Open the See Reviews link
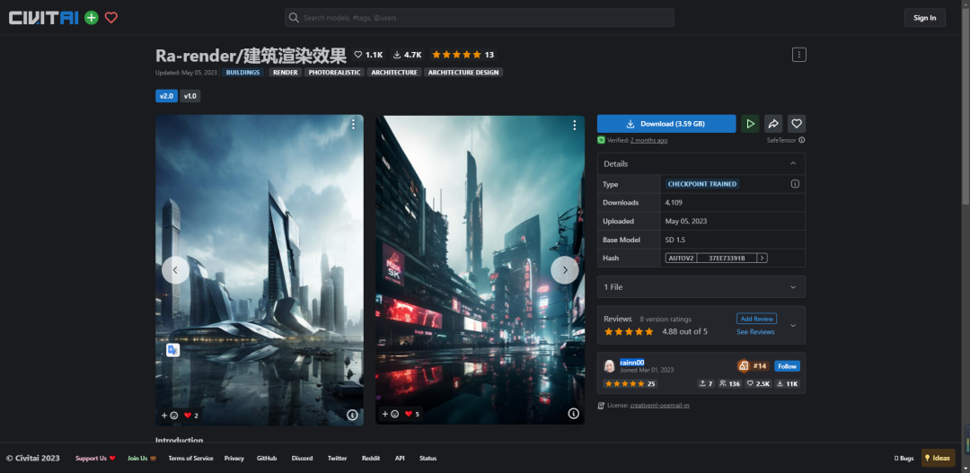Image resolution: width=970 pixels, height=473 pixels. tap(755, 332)
